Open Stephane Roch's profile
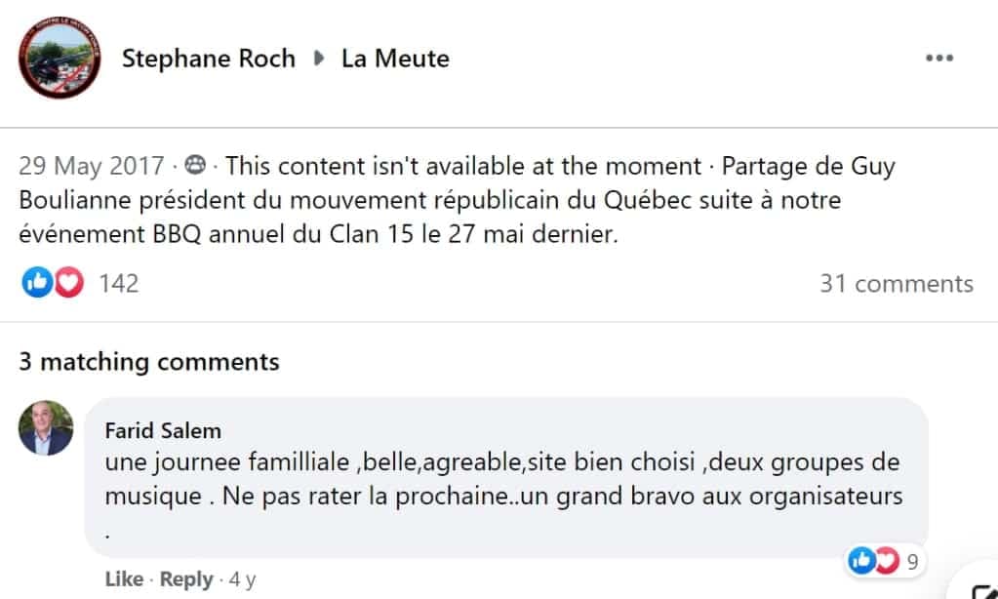This screenshot has width=998, height=599. pos(208,59)
